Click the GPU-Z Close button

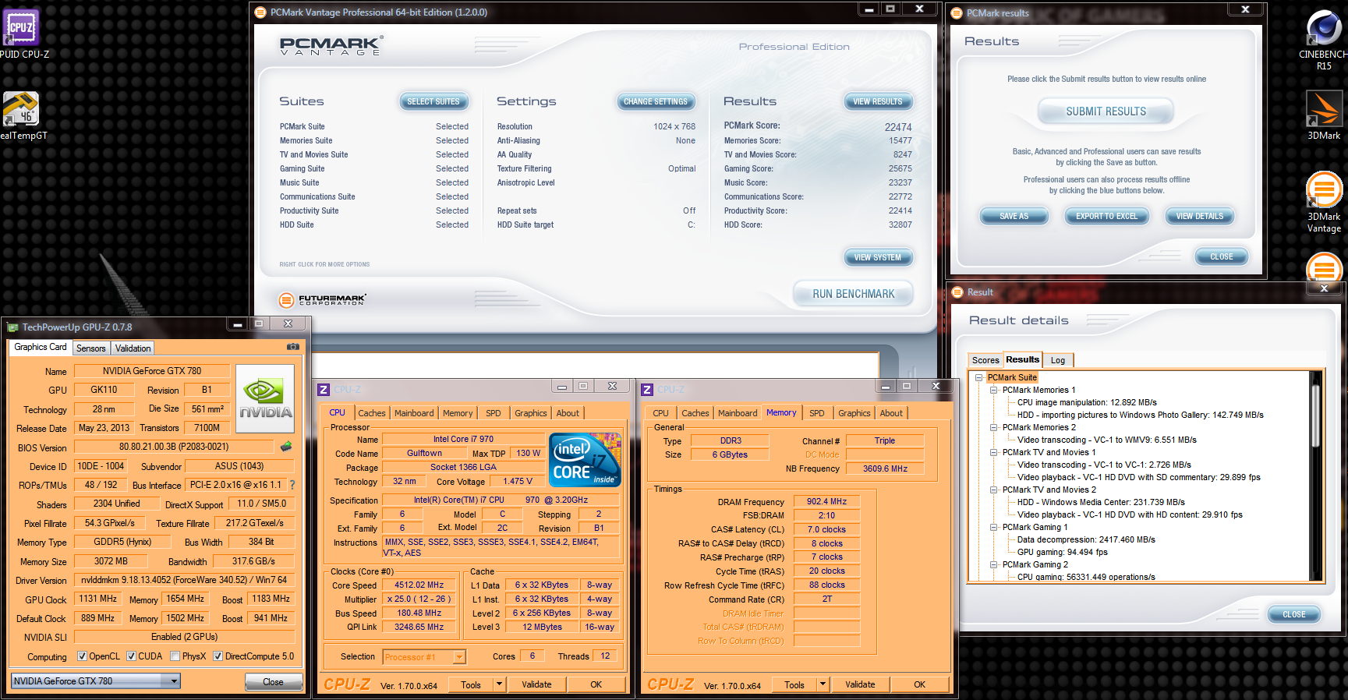click(273, 682)
